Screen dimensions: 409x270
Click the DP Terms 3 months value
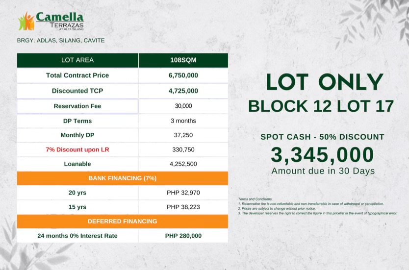pos(183,121)
